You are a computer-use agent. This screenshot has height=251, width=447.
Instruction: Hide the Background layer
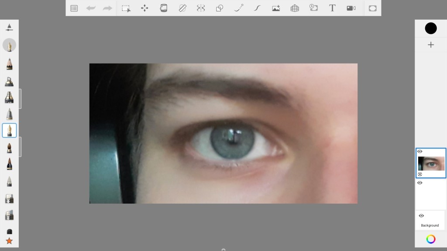(x=421, y=216)
